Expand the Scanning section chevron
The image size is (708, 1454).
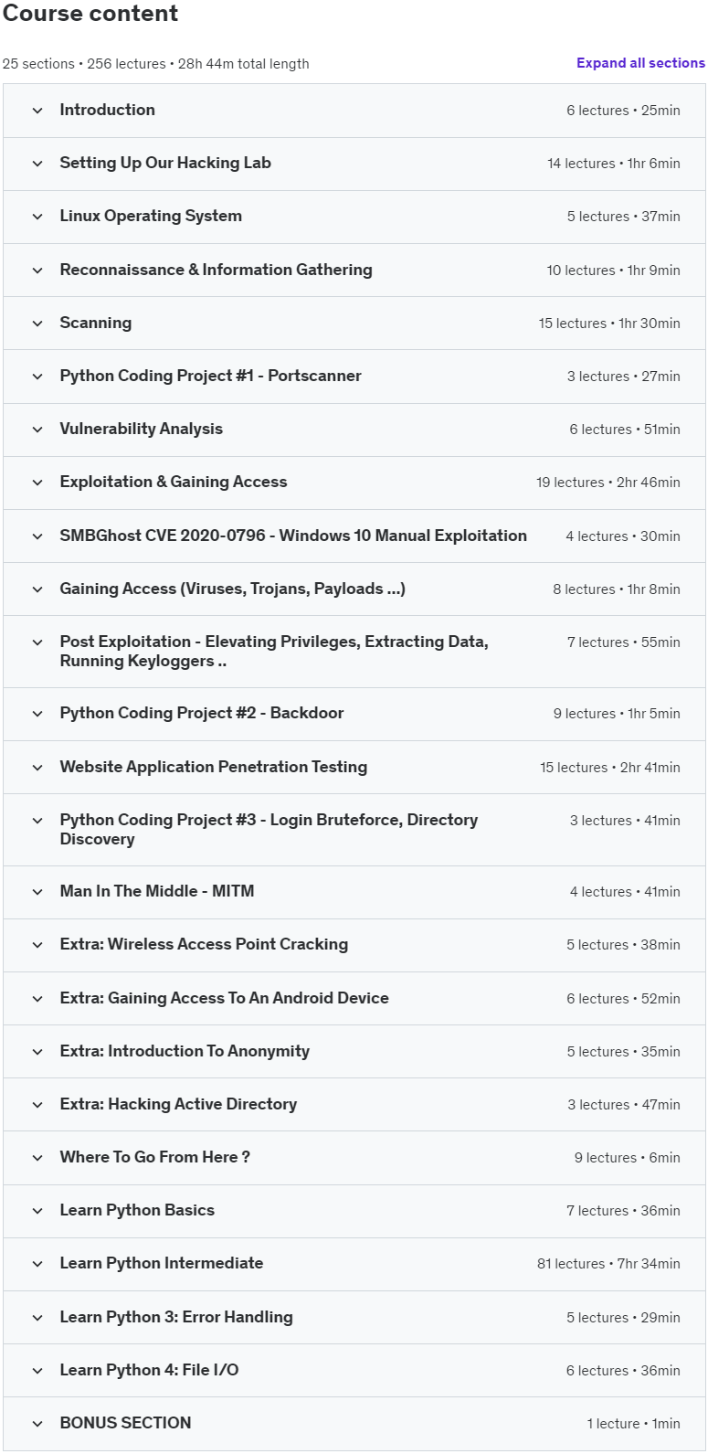37,324
